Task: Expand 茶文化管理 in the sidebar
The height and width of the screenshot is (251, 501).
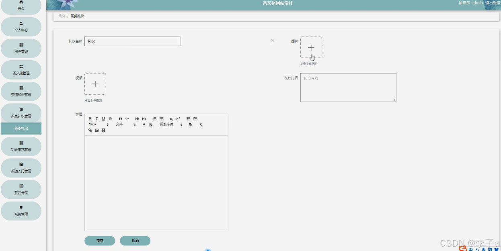Action: (x=21, y=70)
